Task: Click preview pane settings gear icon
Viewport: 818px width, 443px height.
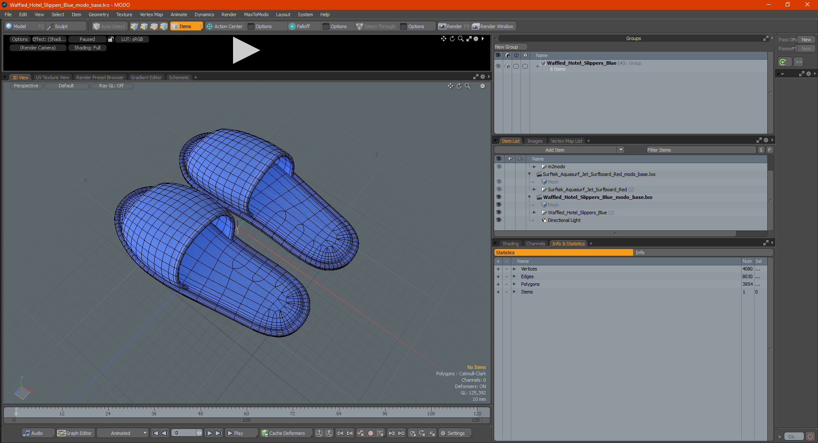Action: coord(476,39)
